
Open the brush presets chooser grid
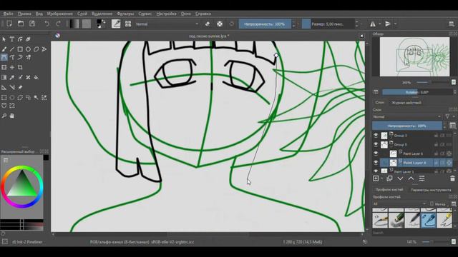tap(128, 24)
